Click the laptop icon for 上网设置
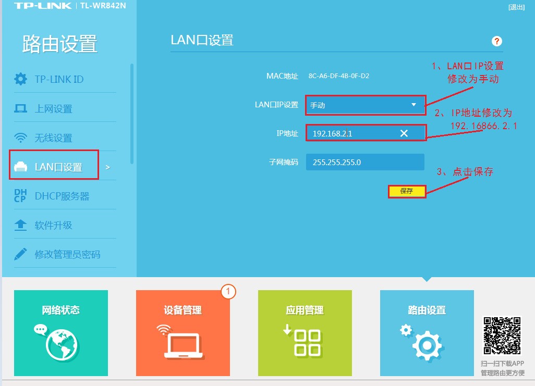Viewport: 535px width, 386px height. [20, 108]
